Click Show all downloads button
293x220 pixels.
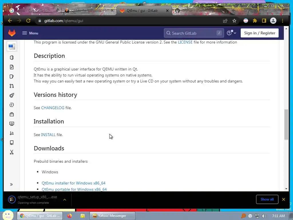tap(267, 199)
